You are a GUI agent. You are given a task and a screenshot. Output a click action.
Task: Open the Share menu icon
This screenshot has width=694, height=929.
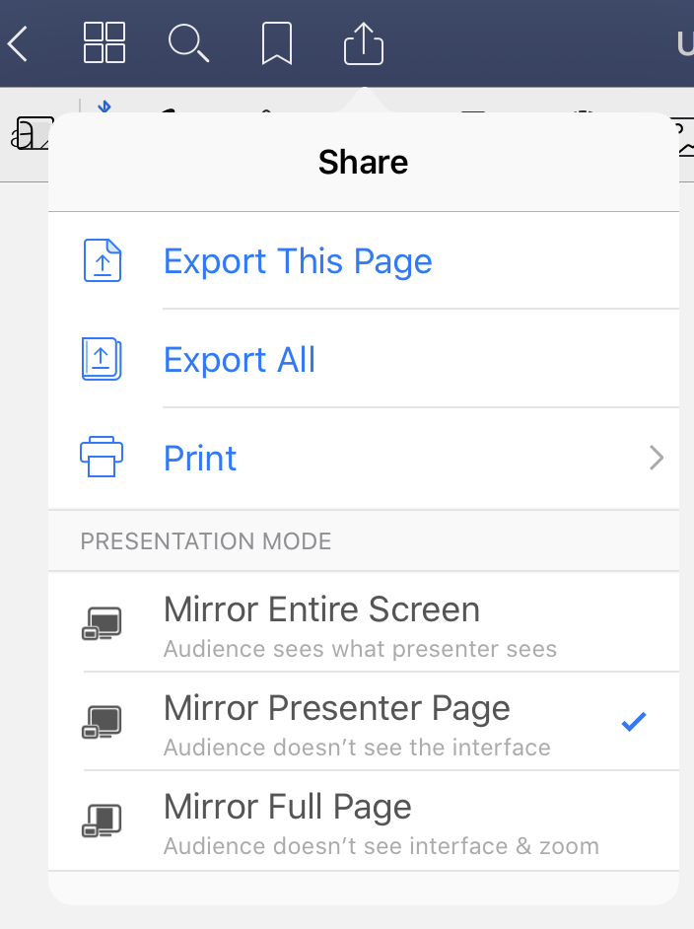click(363, 43)
